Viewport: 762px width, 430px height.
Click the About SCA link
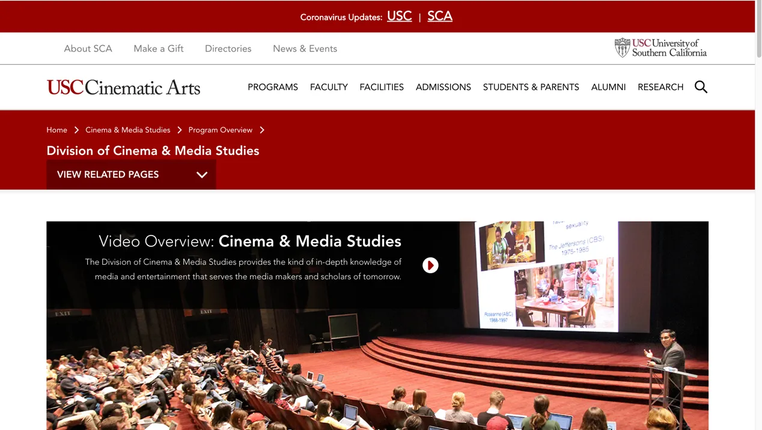click(88, 49)
